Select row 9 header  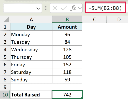(x=5, y=87)
